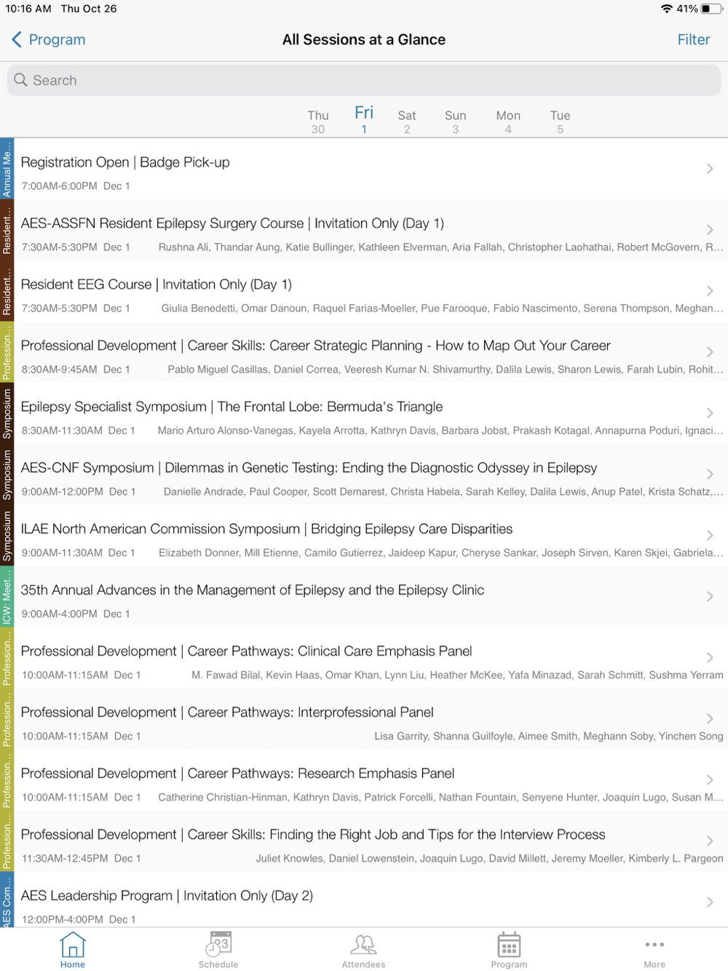Open Interprofessional Panel chevron
The image size is (728, 971).
[x=710, y=719]
